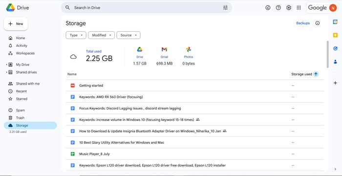Click shared icon beside increase volume file
The width and height of the screenshot is (342, 176).
click(x=198, y=120)
